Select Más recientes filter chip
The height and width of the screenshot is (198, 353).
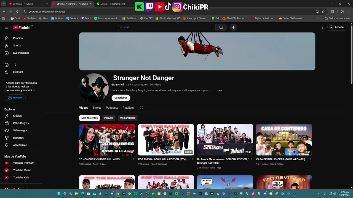click(x=89, y=118)
